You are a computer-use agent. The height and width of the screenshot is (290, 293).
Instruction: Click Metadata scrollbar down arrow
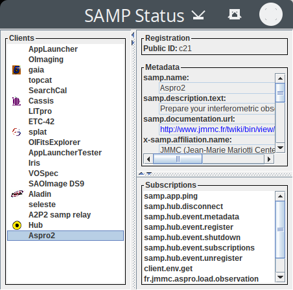(280, 148)
